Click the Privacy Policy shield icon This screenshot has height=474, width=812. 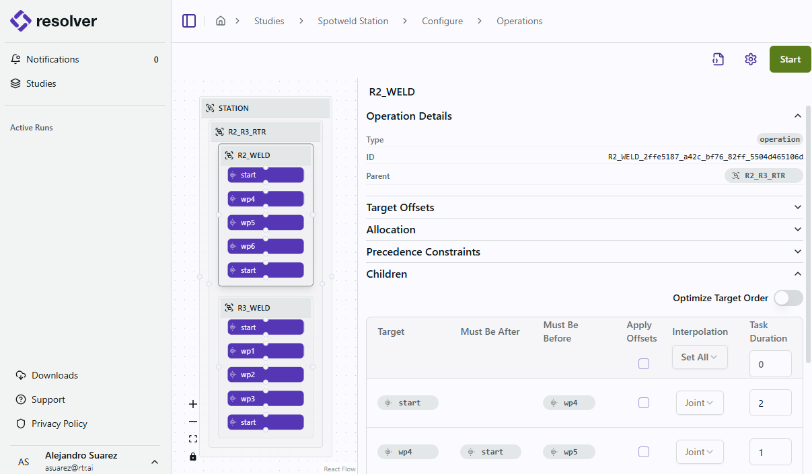tap(21, 424)
